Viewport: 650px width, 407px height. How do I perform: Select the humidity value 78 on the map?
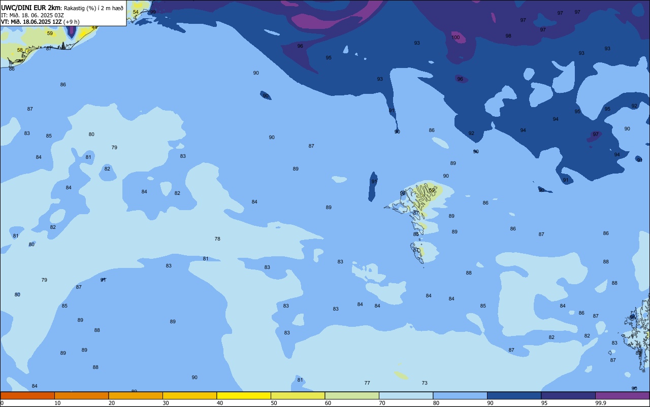217,239
